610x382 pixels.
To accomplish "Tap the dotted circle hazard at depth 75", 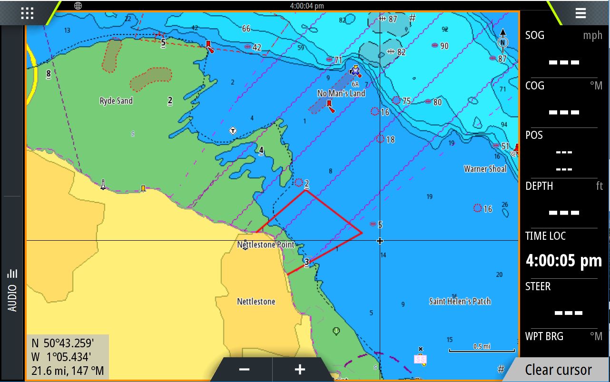I will point(396,100).
